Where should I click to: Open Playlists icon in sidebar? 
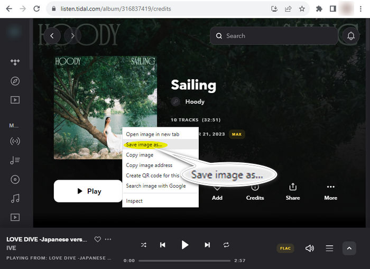(x=15, y=161)
